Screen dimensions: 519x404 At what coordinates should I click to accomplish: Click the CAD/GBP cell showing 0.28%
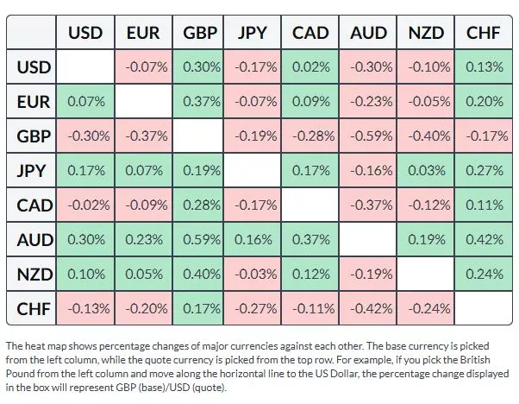click(200, 205)
